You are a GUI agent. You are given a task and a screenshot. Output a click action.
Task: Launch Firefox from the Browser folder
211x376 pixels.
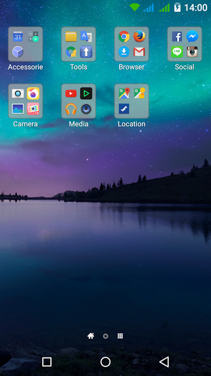pyautogui.click(x=139, y=37)
